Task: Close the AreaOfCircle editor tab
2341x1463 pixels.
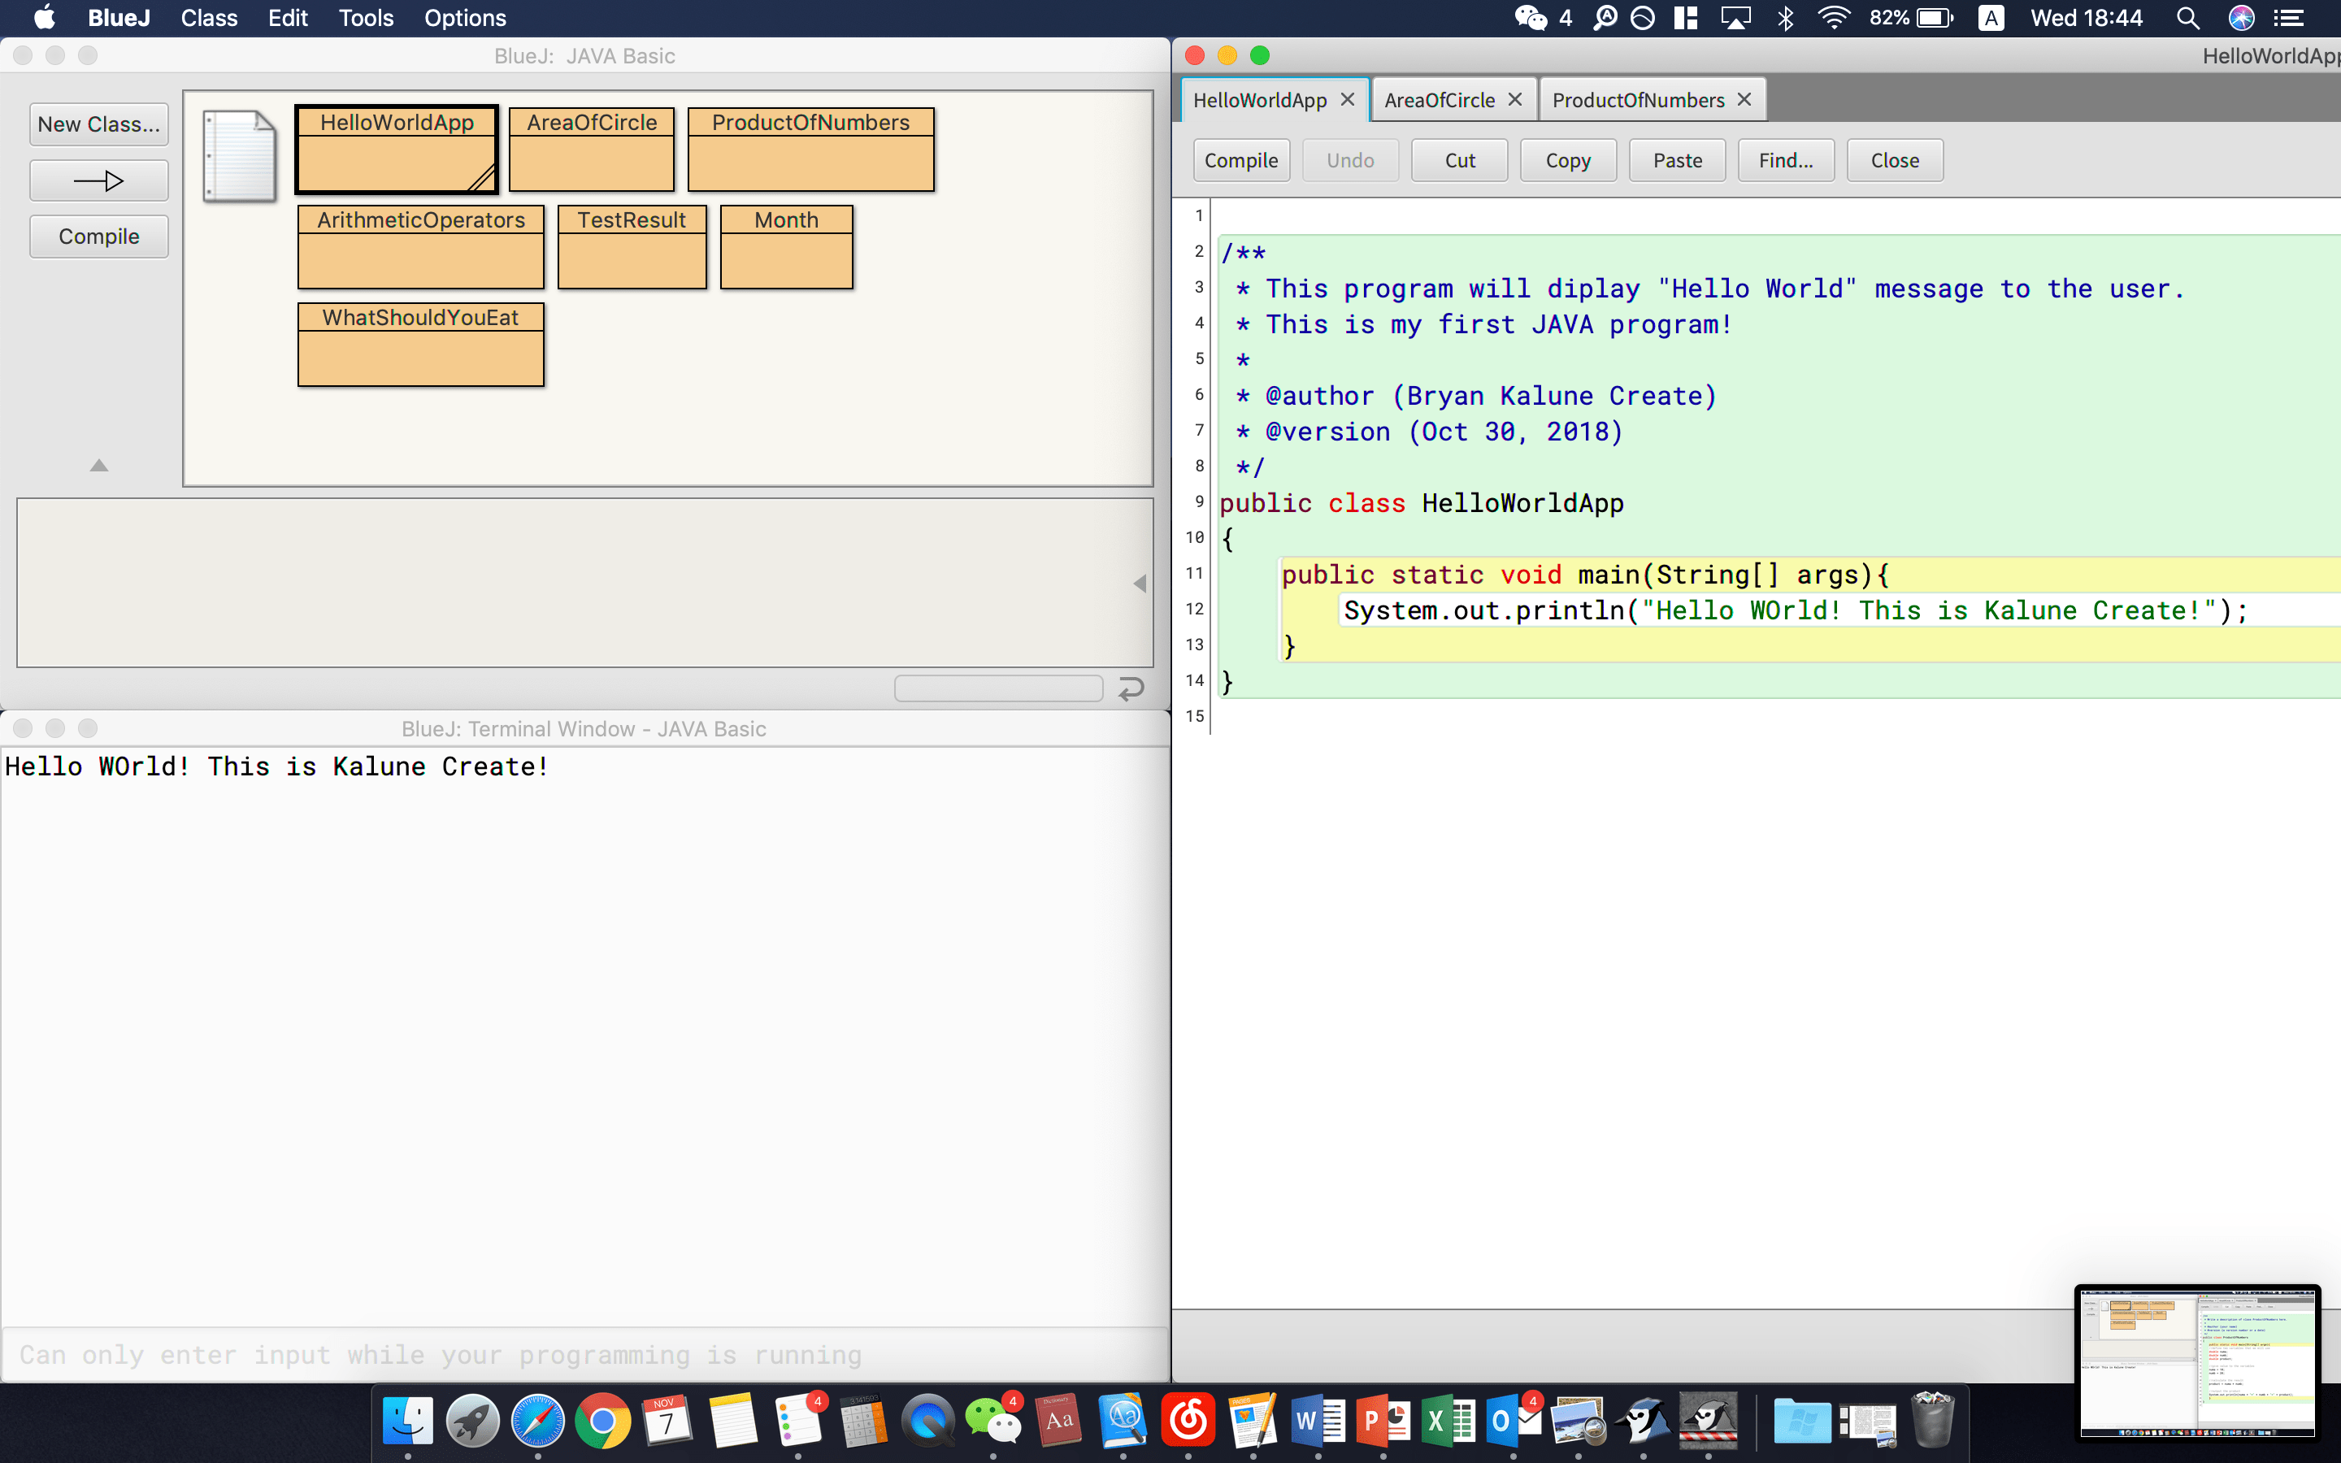Action: (x=1515, y=100)
